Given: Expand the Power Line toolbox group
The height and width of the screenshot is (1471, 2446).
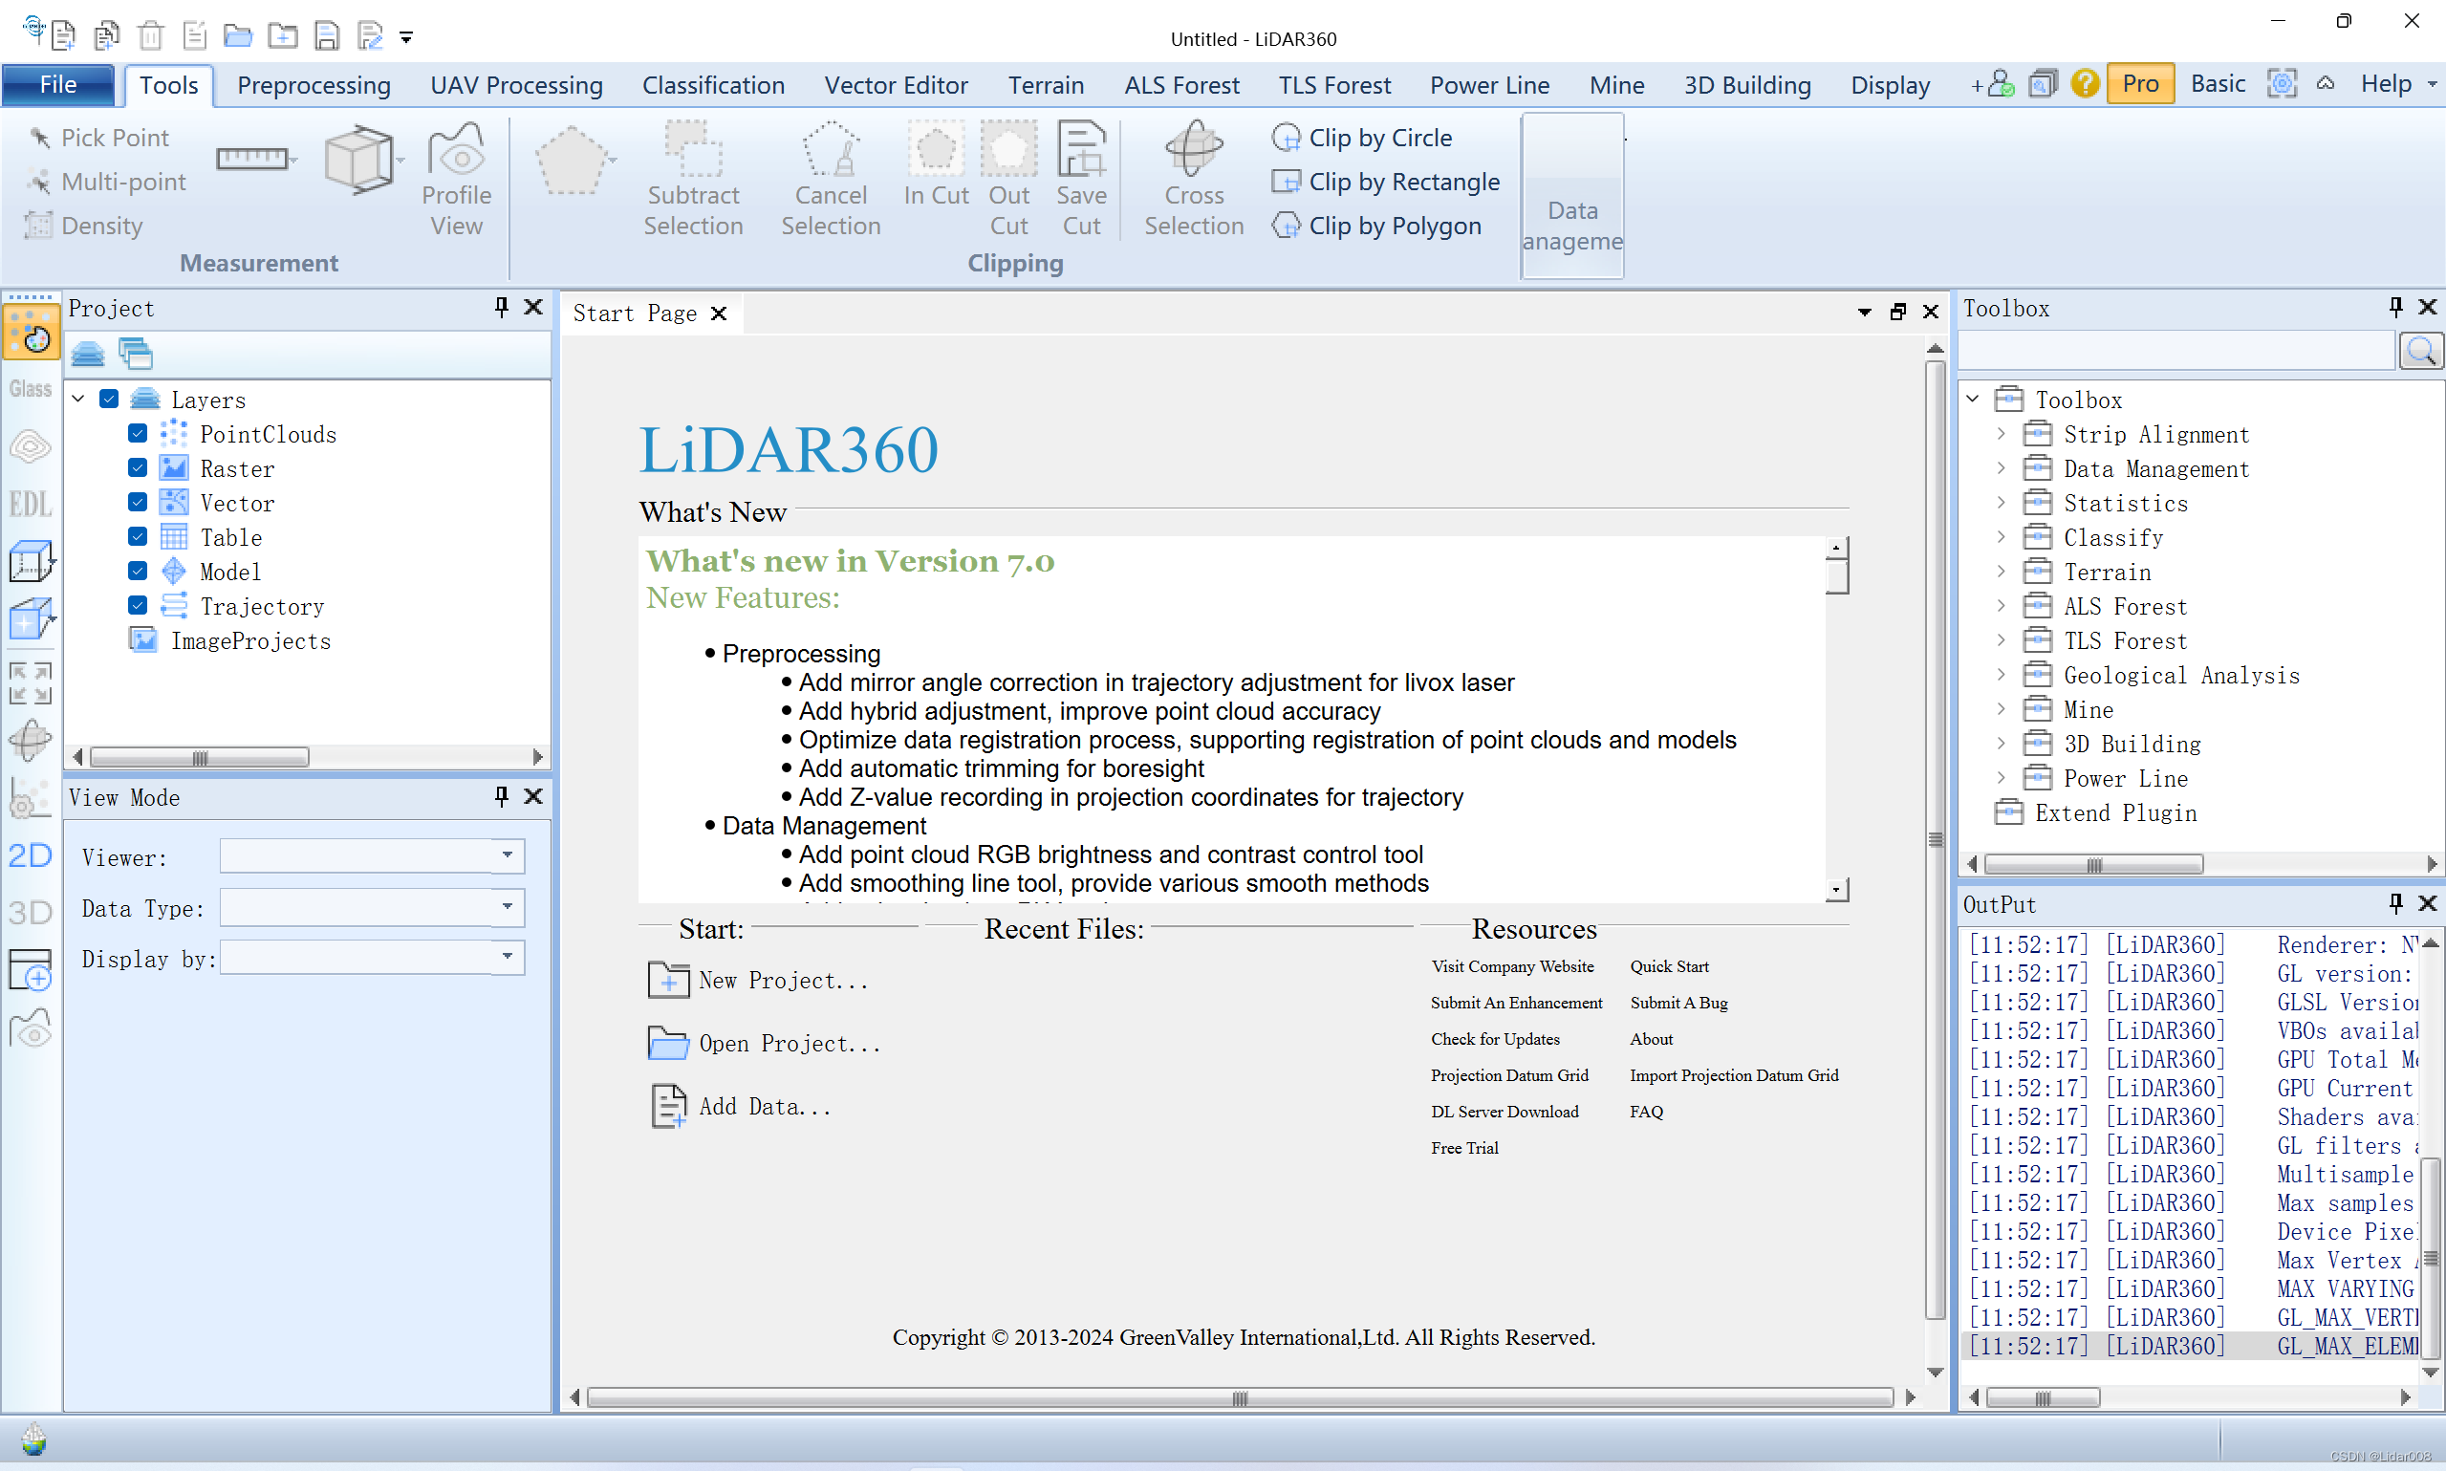Looking at the screenshot, I should click(2000, 778).
